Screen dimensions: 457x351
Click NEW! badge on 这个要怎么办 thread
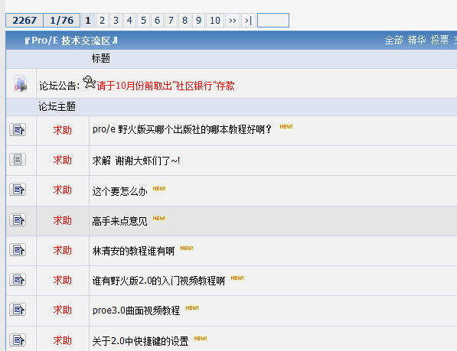coord(159,189)
